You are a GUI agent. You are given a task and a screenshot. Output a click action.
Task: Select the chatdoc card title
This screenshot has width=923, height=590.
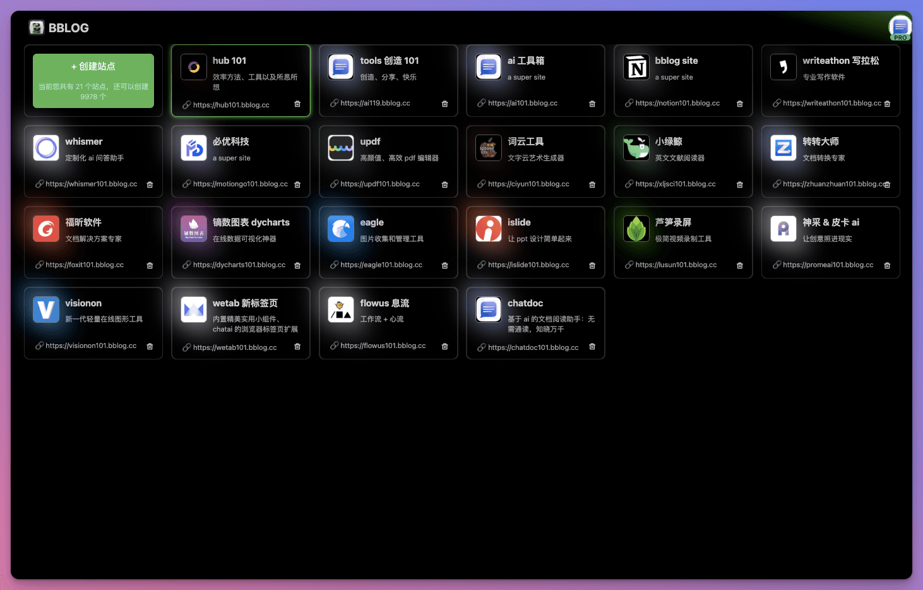tap(525, 303)
